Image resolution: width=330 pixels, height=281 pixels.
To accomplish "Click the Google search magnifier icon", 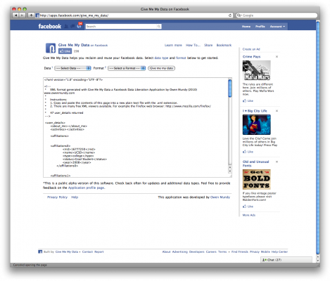I will pos(239,15).
